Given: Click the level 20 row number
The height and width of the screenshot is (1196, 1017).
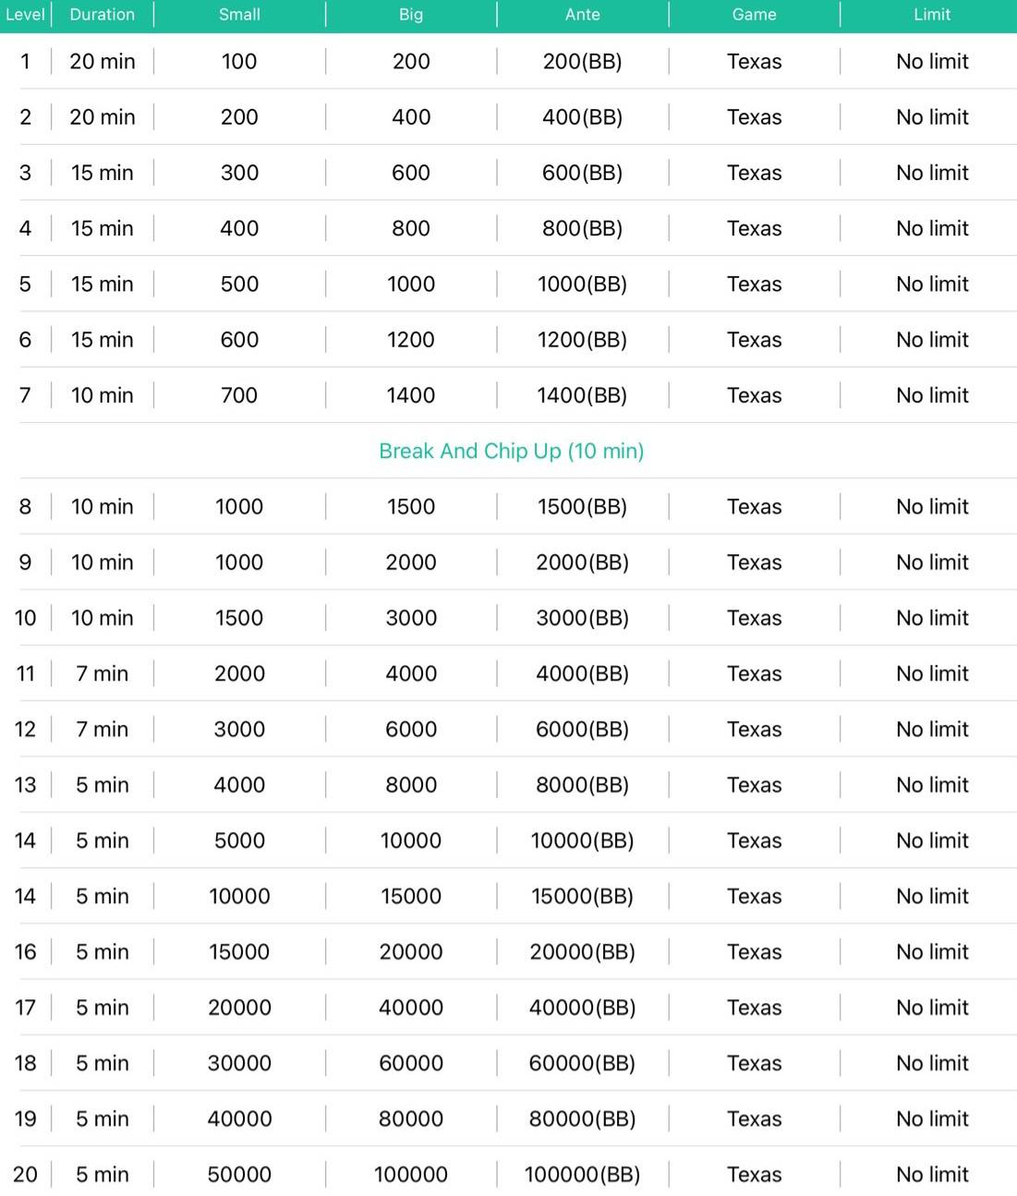Looking at the screenshot, I should click(x=25, y=1175).
